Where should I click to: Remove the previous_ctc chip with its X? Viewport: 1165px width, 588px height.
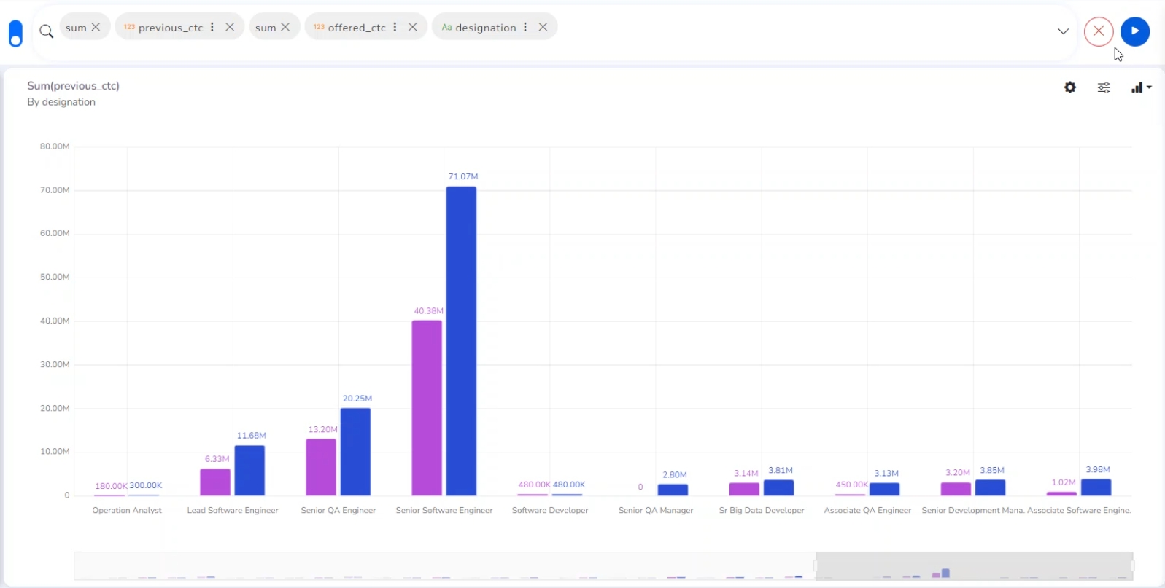(x=230, y=27)
